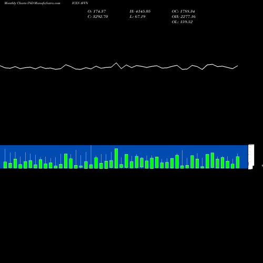
Task: Click the 'OC: 1788.34' reading
Action: tap(183, 12)
